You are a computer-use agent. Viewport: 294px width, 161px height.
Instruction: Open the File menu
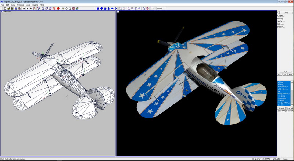pos(3,5)
